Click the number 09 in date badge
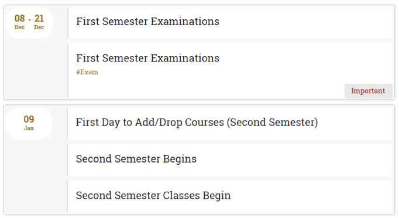399x218 pixels. (x=29, y=119)
